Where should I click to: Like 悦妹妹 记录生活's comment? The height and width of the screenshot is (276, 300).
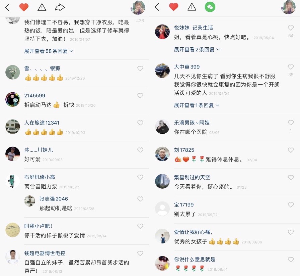(x=291, y=28)
